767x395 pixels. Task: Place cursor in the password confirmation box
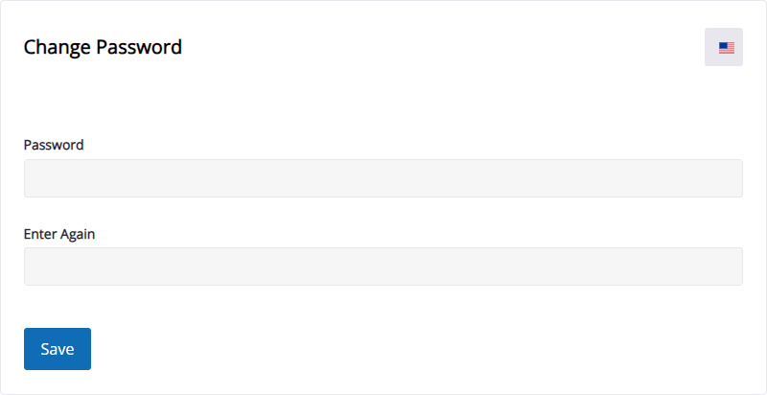pos(383,267)
